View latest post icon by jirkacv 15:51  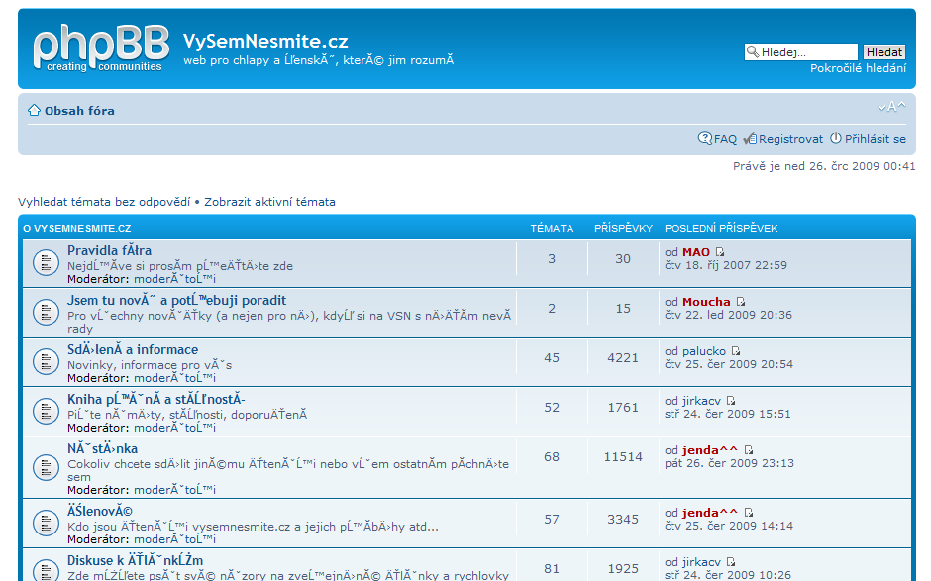(731, 401)
